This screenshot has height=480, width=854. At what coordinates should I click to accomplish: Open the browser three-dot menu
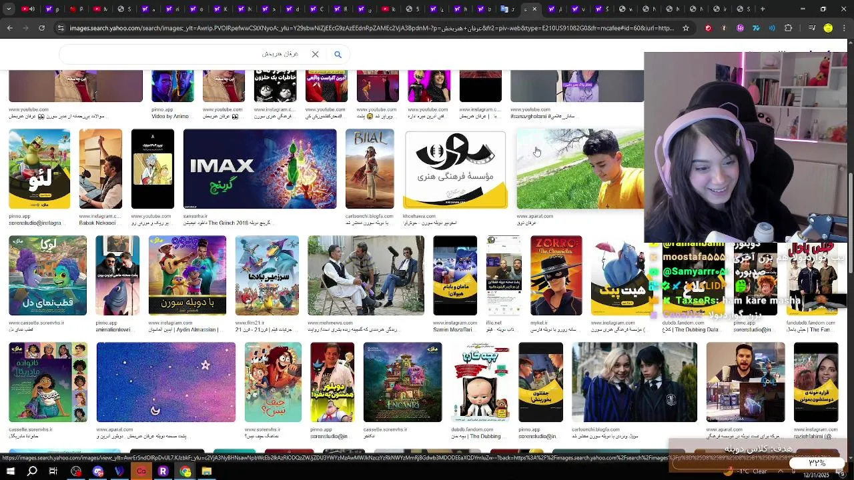tap(845, 28)
